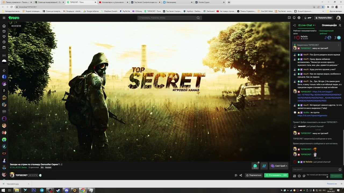
Task: Open Telegram from the Windows taskbar
Action: coord(42,190)
